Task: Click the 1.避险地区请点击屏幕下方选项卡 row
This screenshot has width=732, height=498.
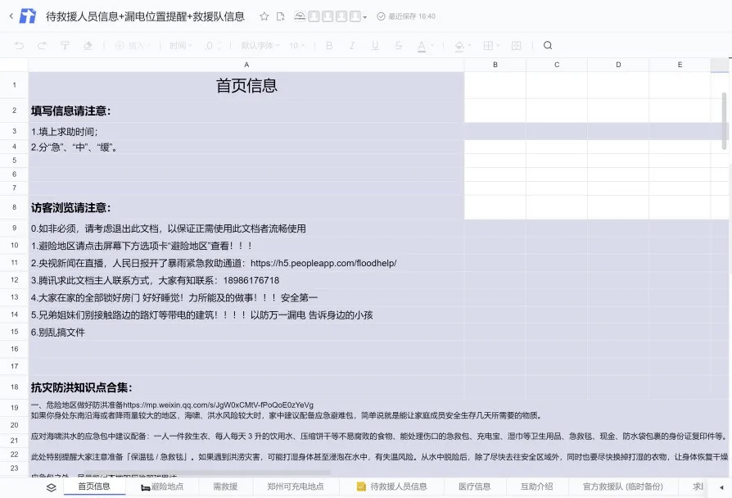Action: [246, 245]
